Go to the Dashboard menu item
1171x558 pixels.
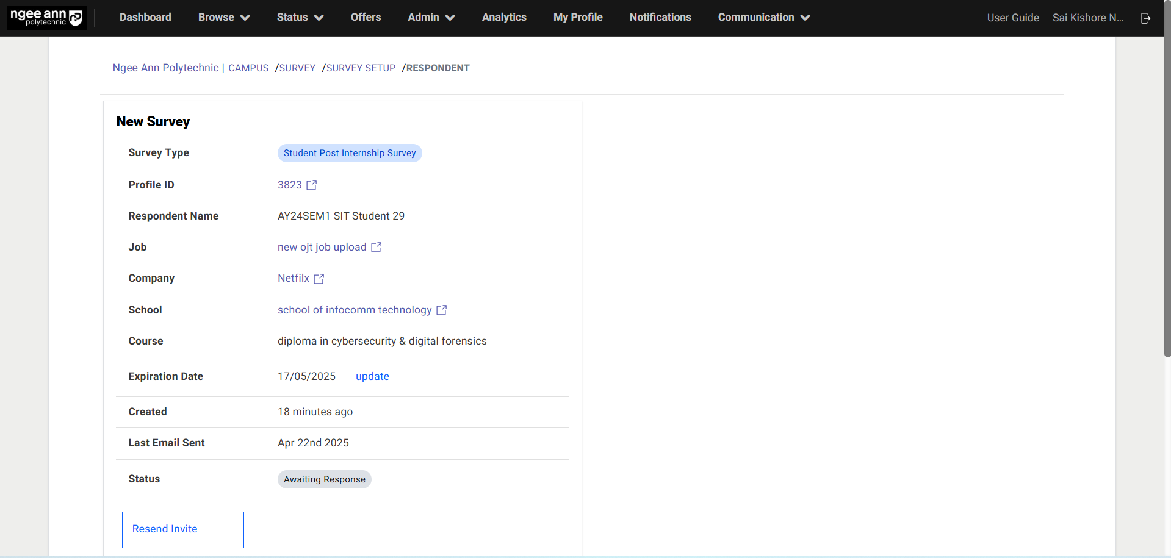click(x=145, y=17)
